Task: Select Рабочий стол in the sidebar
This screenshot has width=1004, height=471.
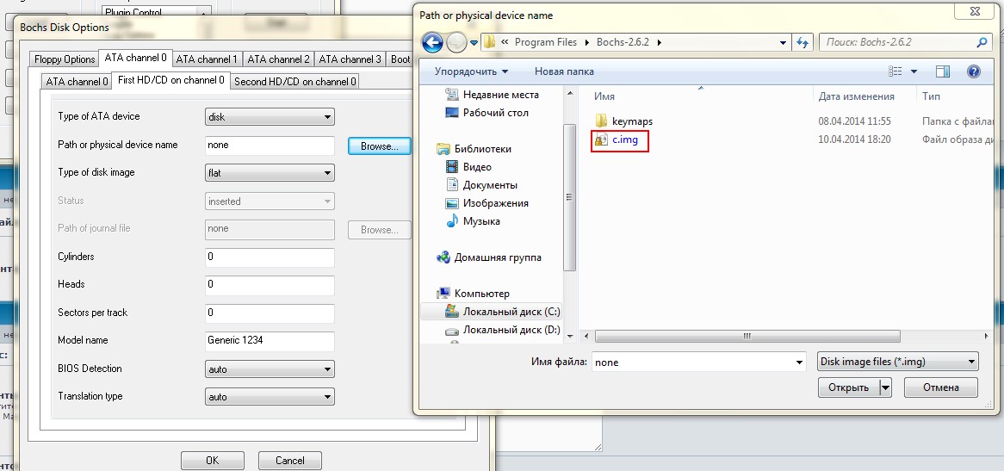Action: pos(495,113)
